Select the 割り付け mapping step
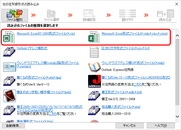 (x=127, y=15)
